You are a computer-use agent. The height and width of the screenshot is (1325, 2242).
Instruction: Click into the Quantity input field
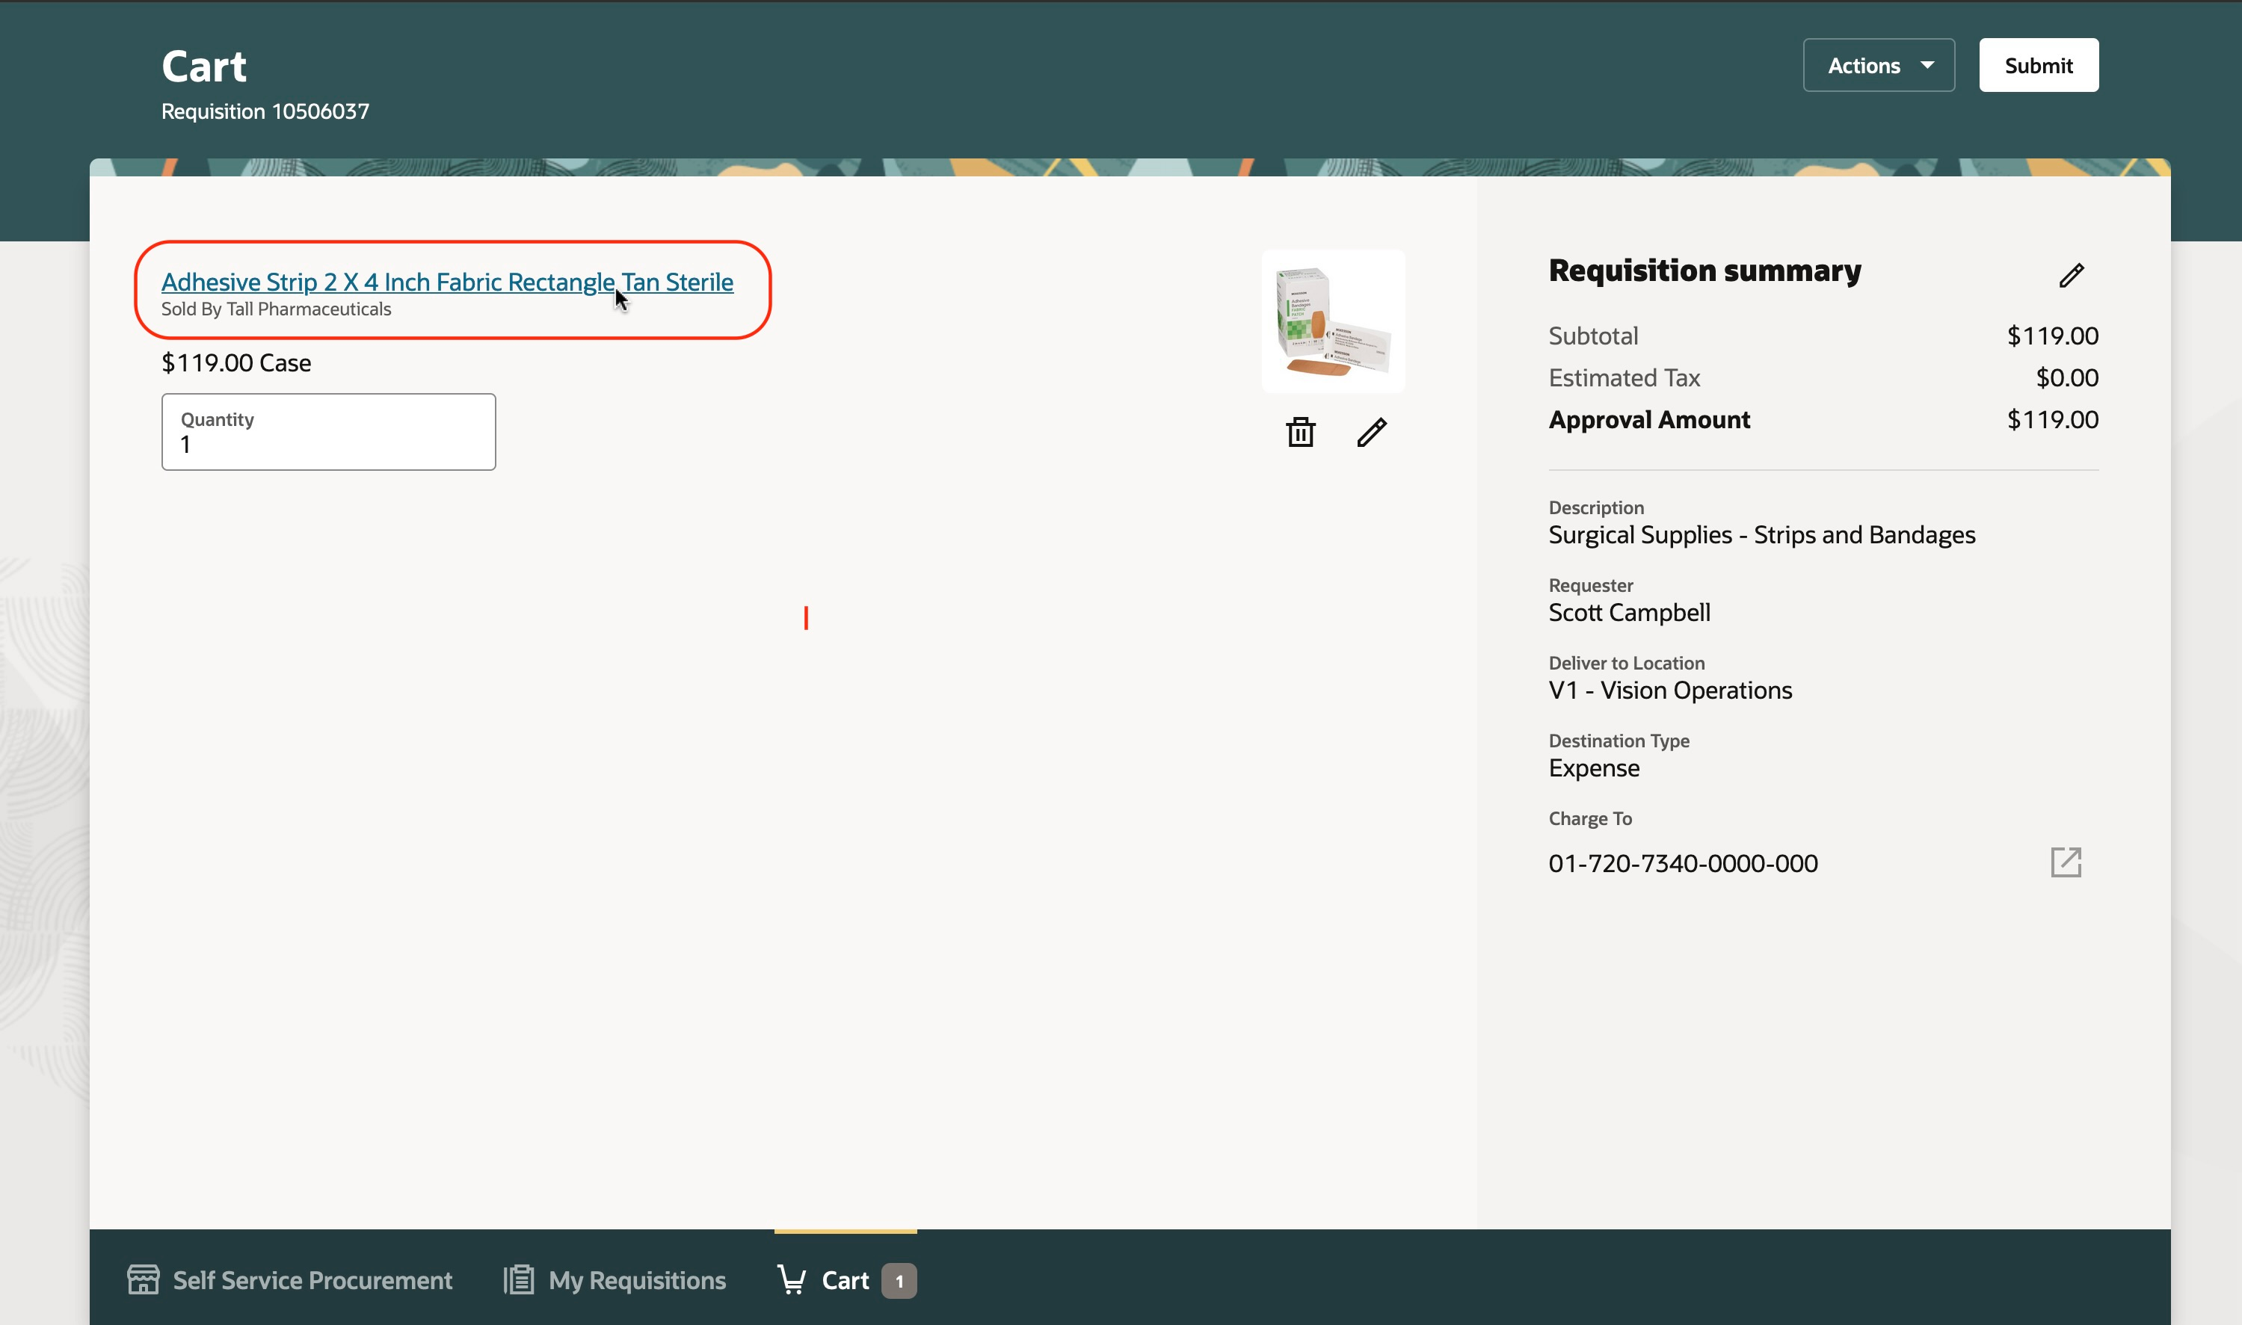coord(327,443)
